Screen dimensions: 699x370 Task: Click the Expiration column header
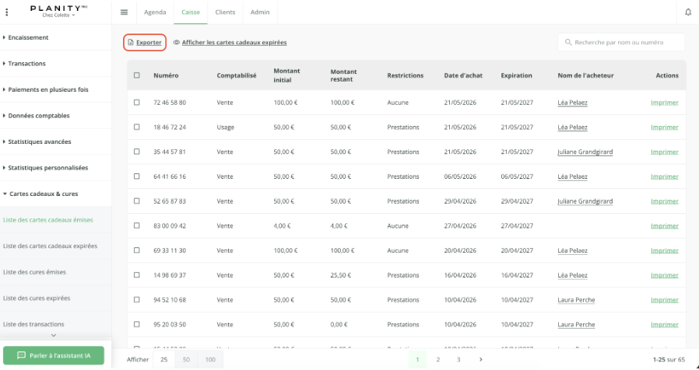[x=516, y=75]
